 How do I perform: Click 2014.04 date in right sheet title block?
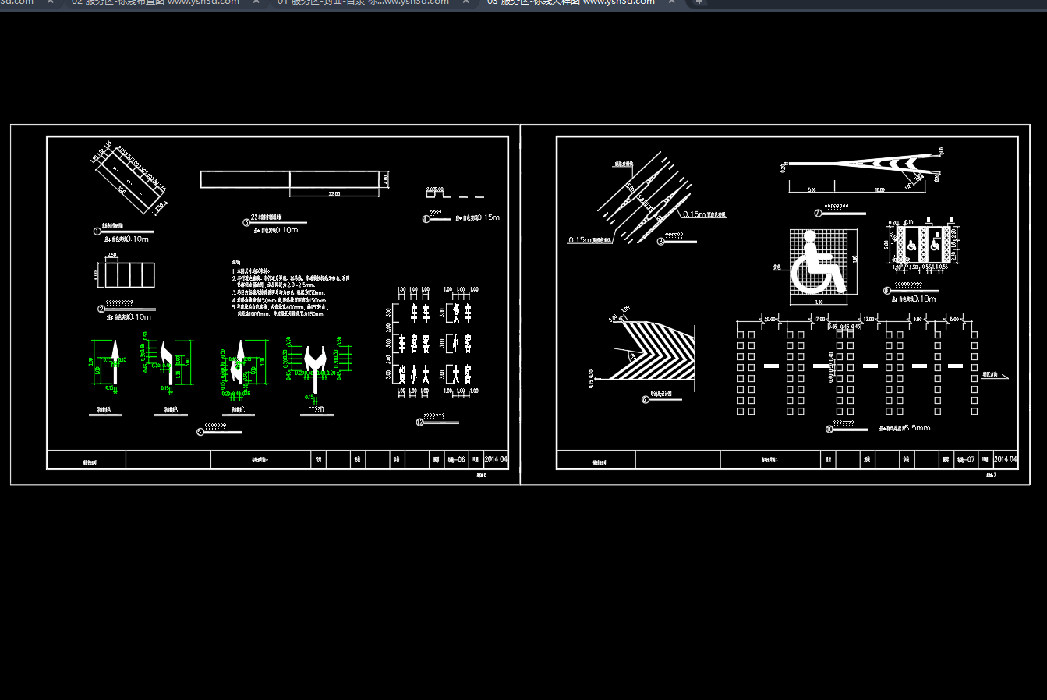point(1005,460)
